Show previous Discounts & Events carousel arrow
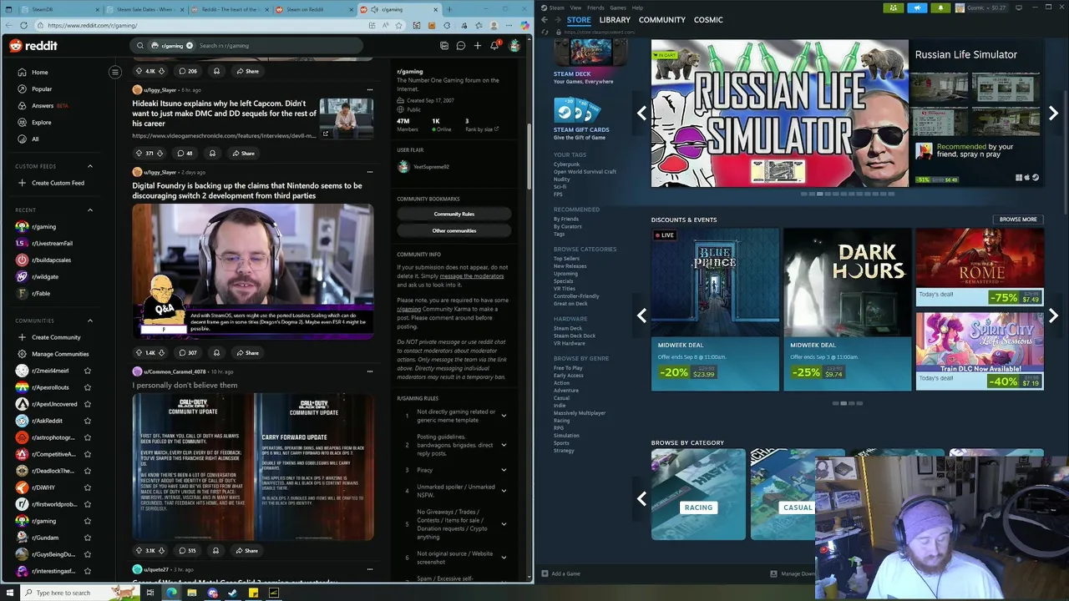The height and width of the screenshot is (601, 1069). click(641, 316)
